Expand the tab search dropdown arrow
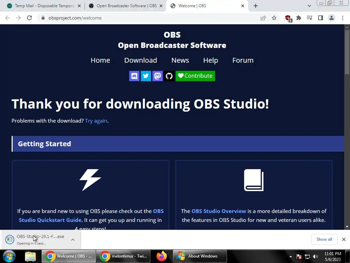350x263 pixels. (309, 6)
